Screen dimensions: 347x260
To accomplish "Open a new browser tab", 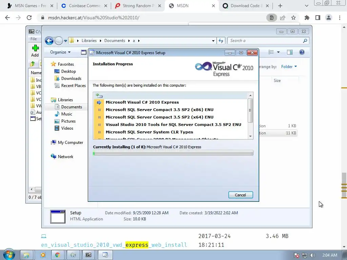I will click(x=280, y=6).
